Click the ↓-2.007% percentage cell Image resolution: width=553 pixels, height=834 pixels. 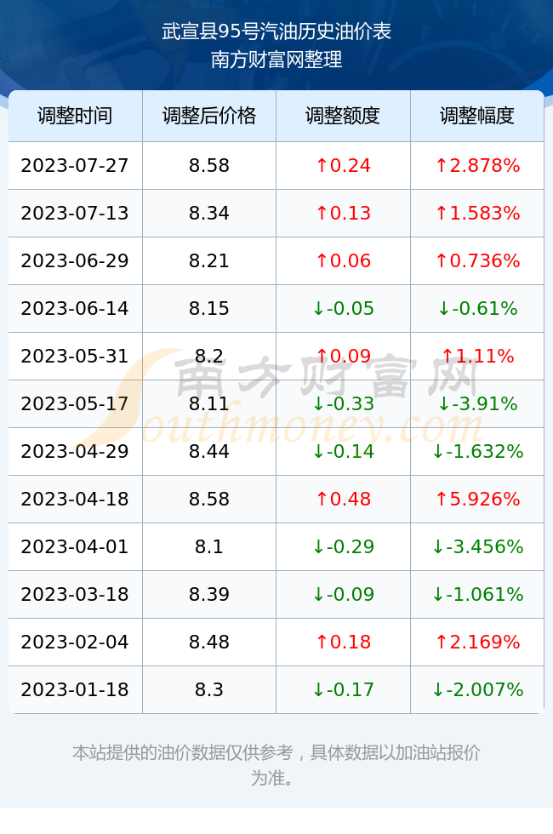coord(477,689)
